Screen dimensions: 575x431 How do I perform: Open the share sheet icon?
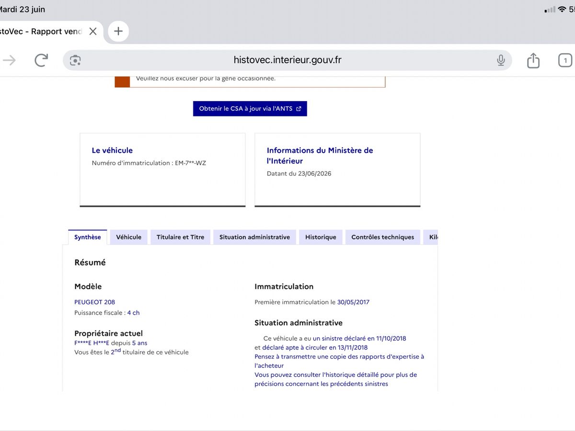point(533,60)
